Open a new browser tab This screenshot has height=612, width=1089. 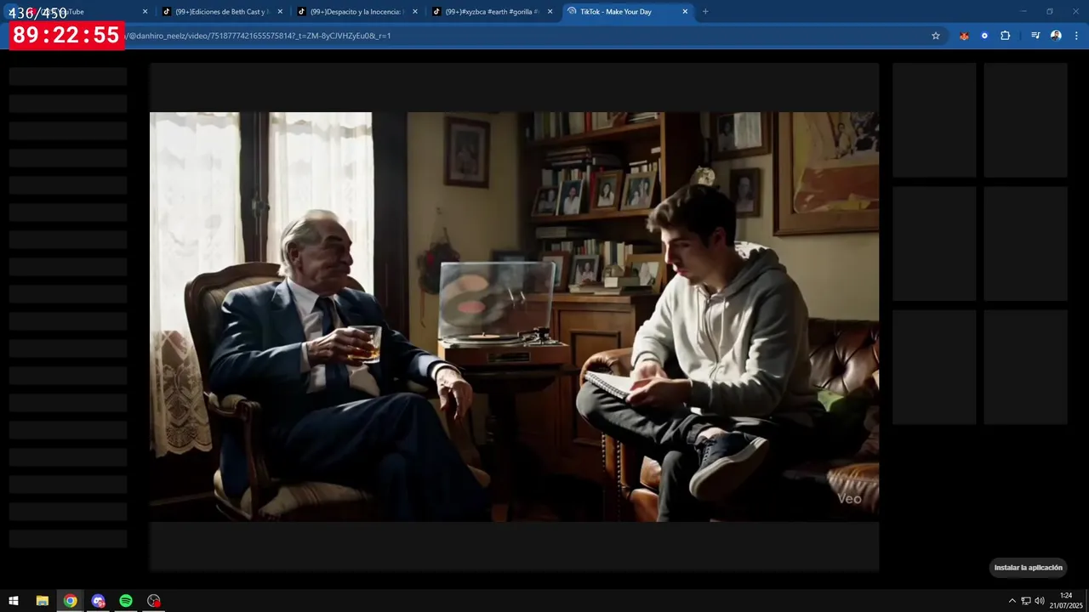point(705,12)
